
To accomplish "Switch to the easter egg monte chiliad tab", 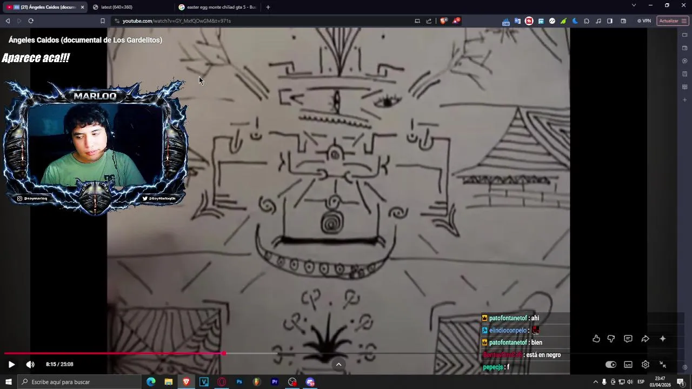I will pyautogui.click(x=217, y=7).
